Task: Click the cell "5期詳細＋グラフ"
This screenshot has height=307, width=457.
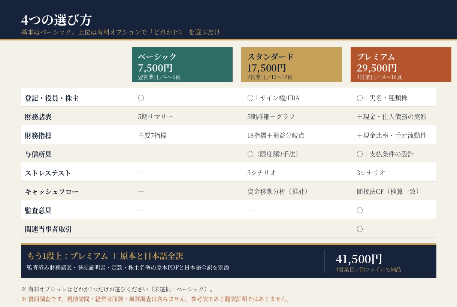Action: 271,117
